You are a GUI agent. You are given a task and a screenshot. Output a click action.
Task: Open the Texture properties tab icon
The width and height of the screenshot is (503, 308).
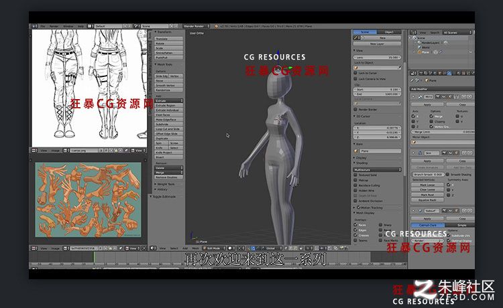(x=464, y=74)
